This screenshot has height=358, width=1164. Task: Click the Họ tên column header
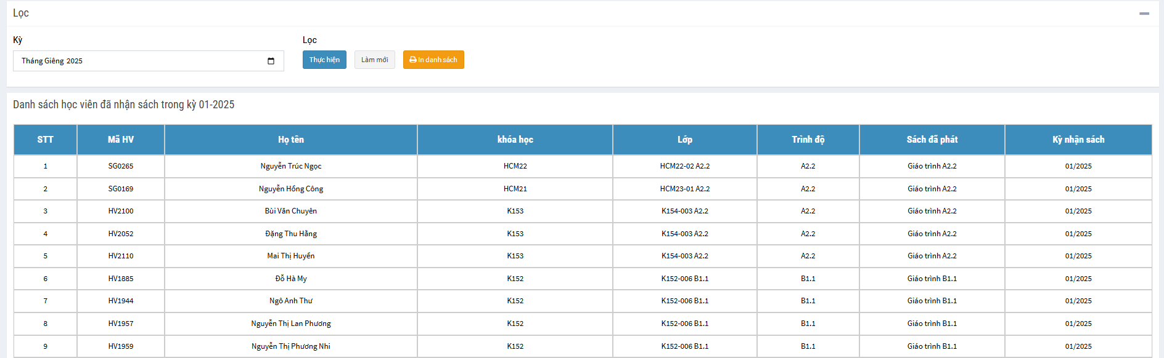coord(290,140)
